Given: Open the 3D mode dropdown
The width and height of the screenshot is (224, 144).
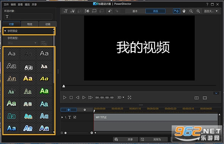Looking at the screenshot, I should 121,97.
